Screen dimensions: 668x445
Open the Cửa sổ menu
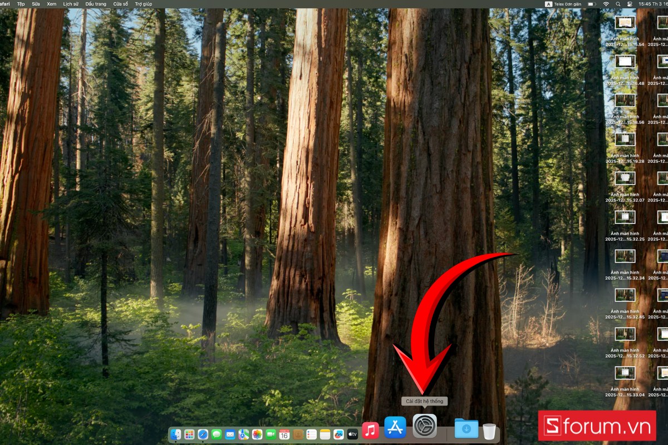(121, 4)
